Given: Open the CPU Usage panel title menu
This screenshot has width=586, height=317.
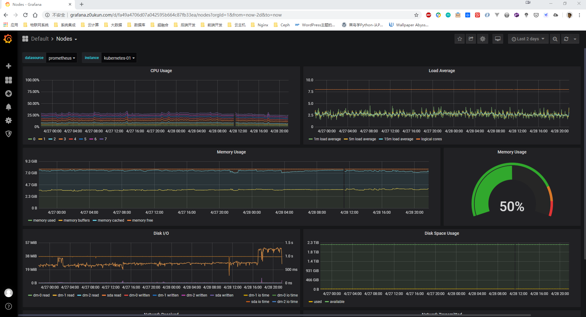Looking at the screenshot, I should pos(161,71).
